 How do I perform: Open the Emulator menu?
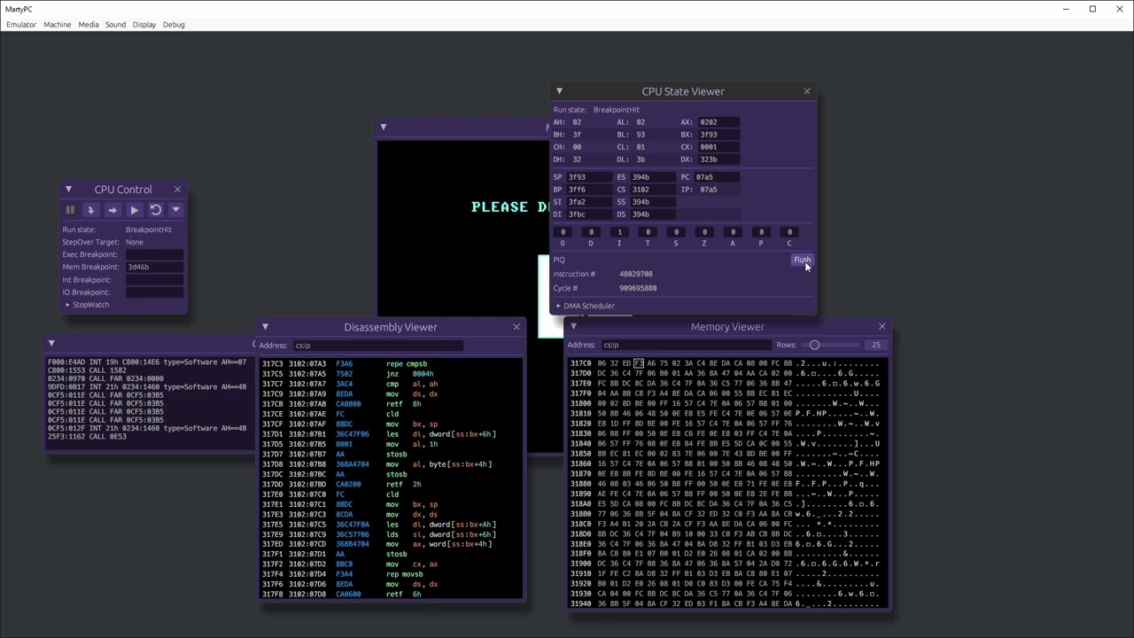tap(21, 25)
